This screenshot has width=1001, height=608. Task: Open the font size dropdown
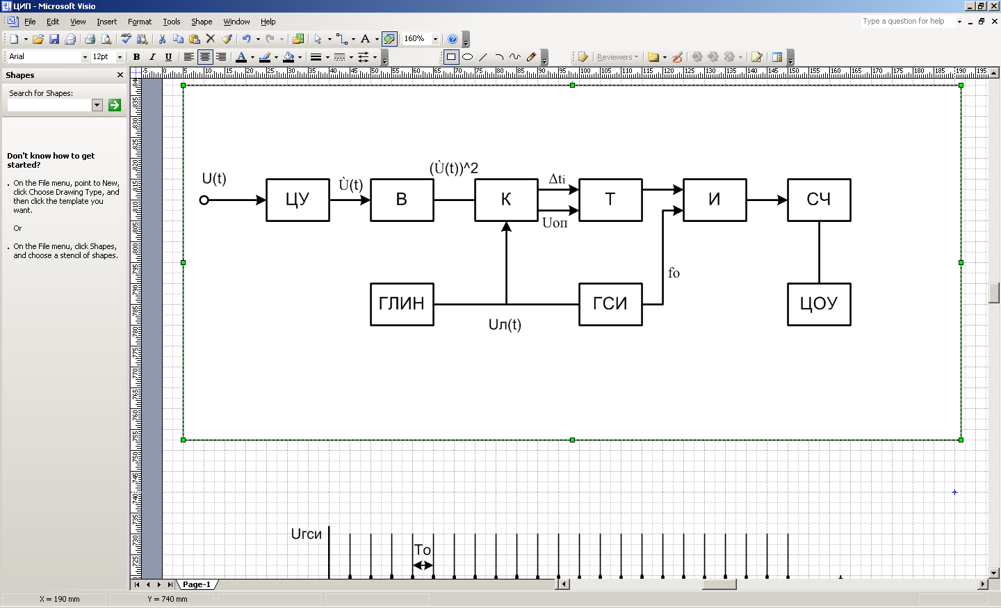tap(120, 57)
